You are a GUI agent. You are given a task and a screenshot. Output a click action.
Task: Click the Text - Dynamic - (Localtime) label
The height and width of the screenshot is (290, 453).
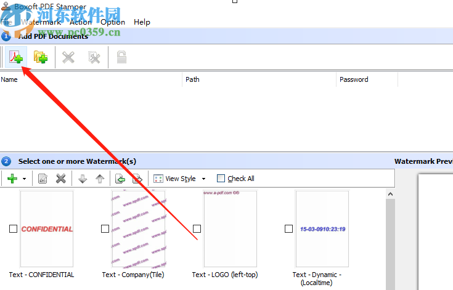pyautogui.click(x=317, y=279)
